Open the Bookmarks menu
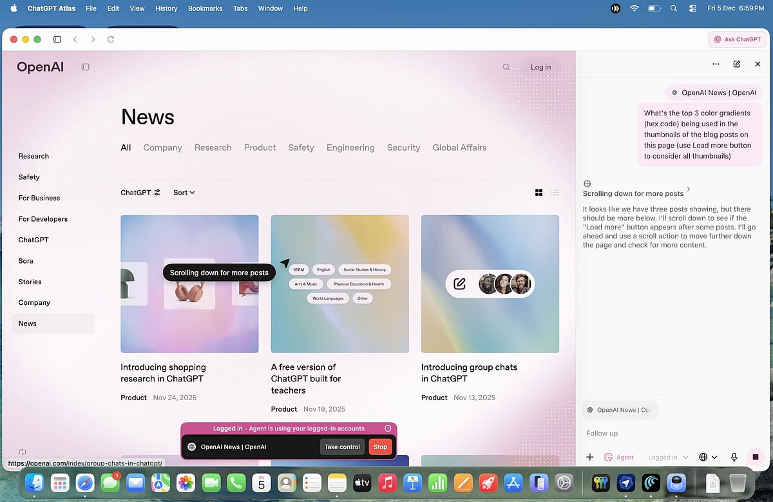Screen dimensions: 773x502 coord(205,8)
